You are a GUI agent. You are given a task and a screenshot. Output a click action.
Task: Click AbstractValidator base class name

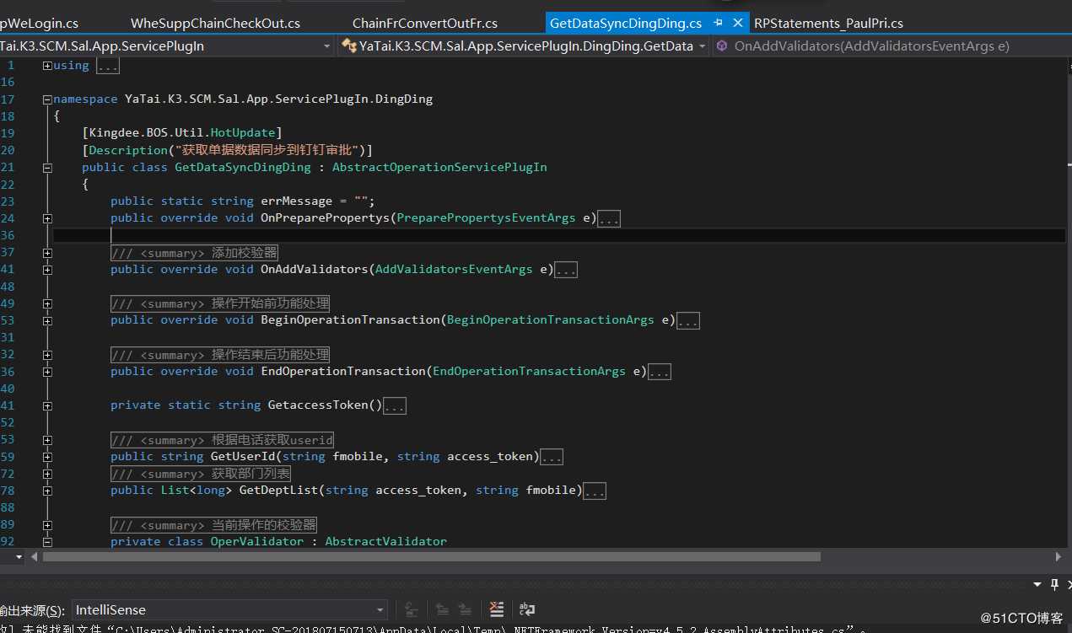(386, 541)
